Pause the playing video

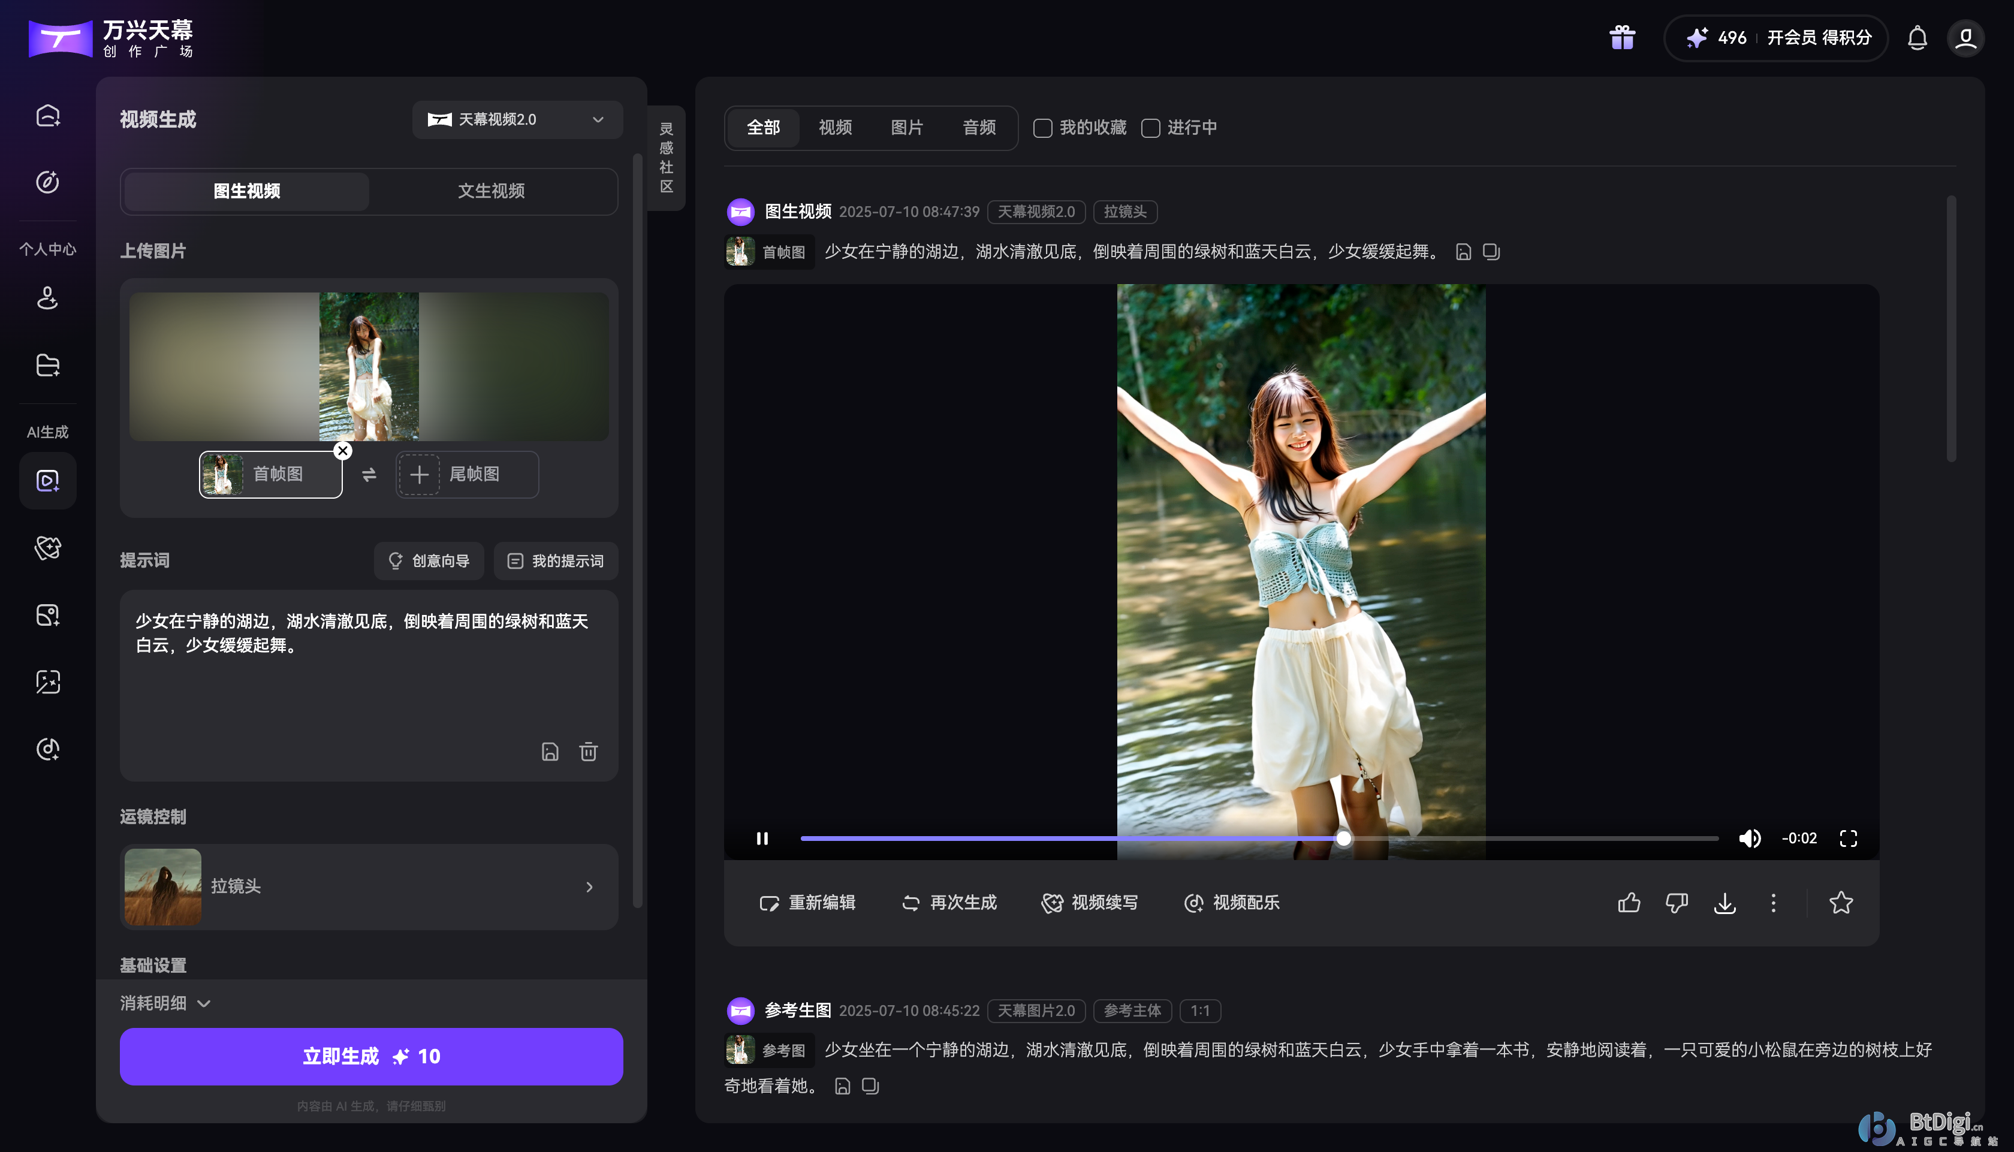[x=762, y=838]
